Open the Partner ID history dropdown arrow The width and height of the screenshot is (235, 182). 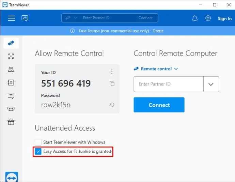(x=211, y=84)
